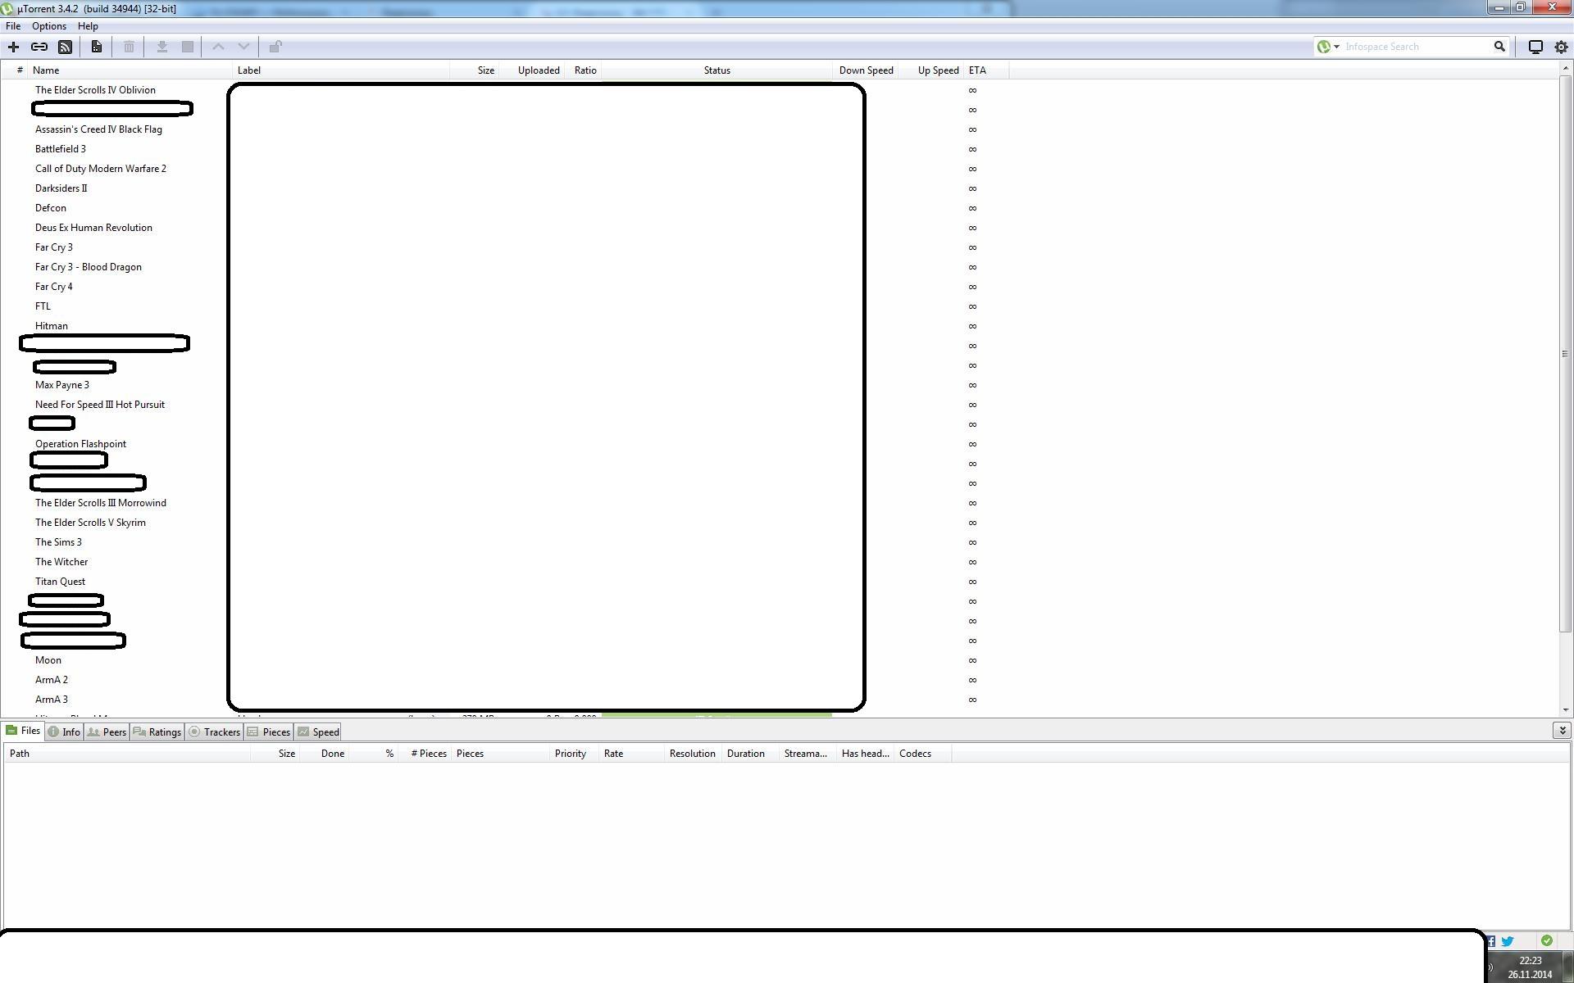The width and height of the screenshot is (1574, 983).
Task: Select the Battlefield 3 torrent row
Action: coord(61,149)
